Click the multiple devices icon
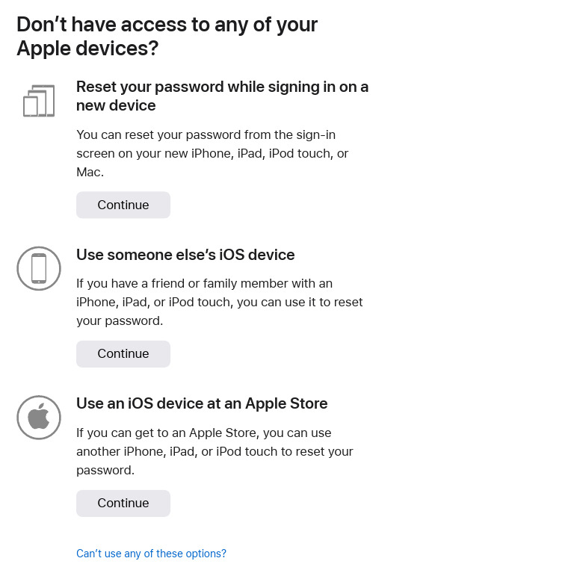This screenshot has height=570, width=574. pyautogui.click(x=39, y=101)
